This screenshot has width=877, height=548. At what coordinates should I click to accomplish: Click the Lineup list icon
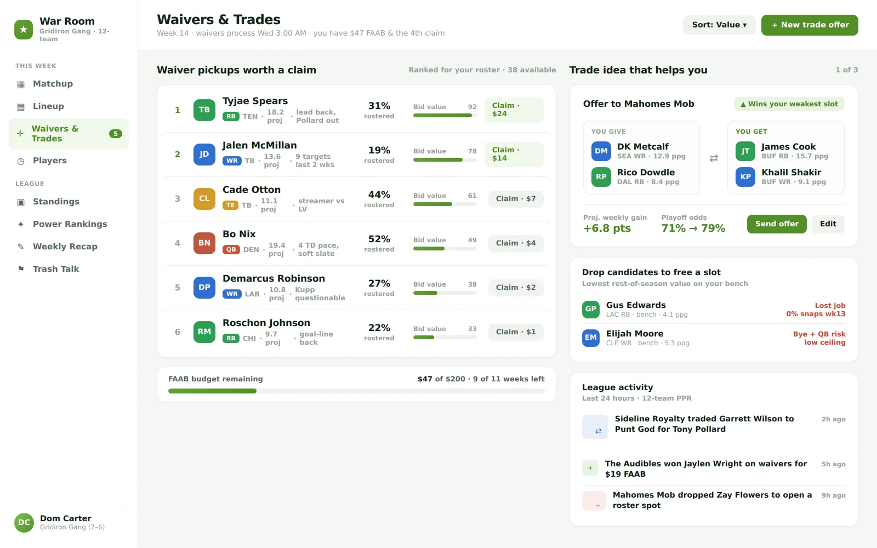pyautogui.click(x=21, y=107)
